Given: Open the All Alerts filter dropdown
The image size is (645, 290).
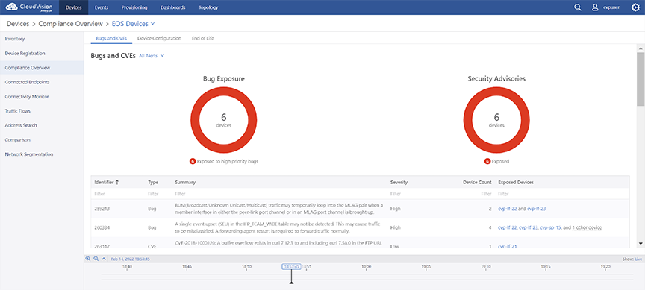Looking at the screenshot, I should coord(152,55).
